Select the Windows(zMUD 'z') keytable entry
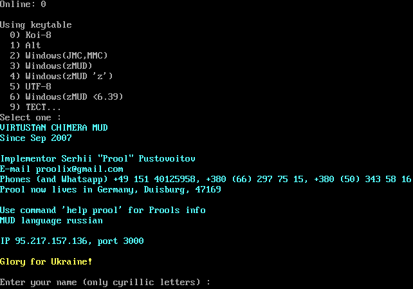This screenshot has width=413, height=289. click(69, 77)
